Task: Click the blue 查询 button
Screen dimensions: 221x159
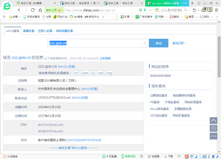Action: point(158,43)
